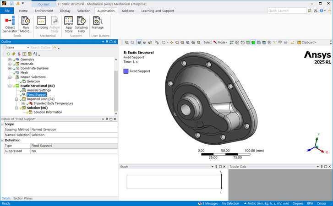333x206 pixels.
Task: Click the Rotate tool in graphics toolbar
Action: tap(164, 43)
